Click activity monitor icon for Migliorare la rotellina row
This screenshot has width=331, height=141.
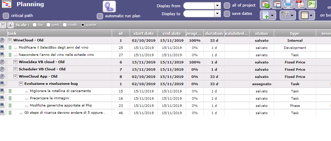coord(2,91)
